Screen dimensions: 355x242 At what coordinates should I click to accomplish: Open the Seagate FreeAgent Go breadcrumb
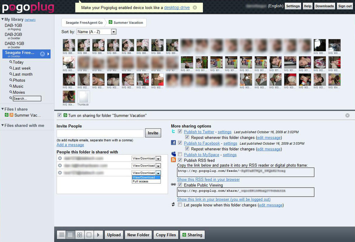84,23
